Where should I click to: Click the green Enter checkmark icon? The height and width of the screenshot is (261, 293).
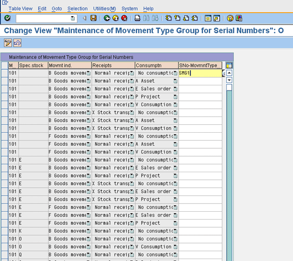click(x=7, y=18)
